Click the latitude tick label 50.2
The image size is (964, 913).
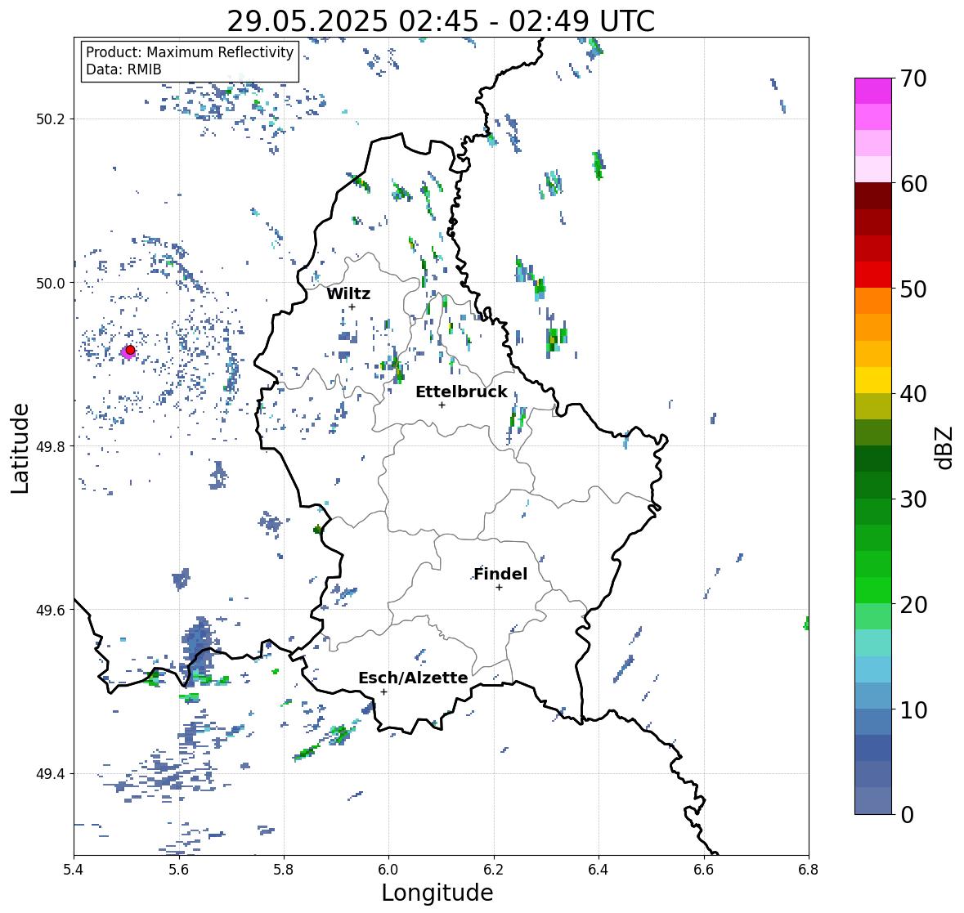pos(51,119)
